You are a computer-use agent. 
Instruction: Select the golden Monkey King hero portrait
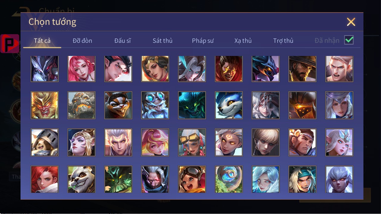point(45,105)
